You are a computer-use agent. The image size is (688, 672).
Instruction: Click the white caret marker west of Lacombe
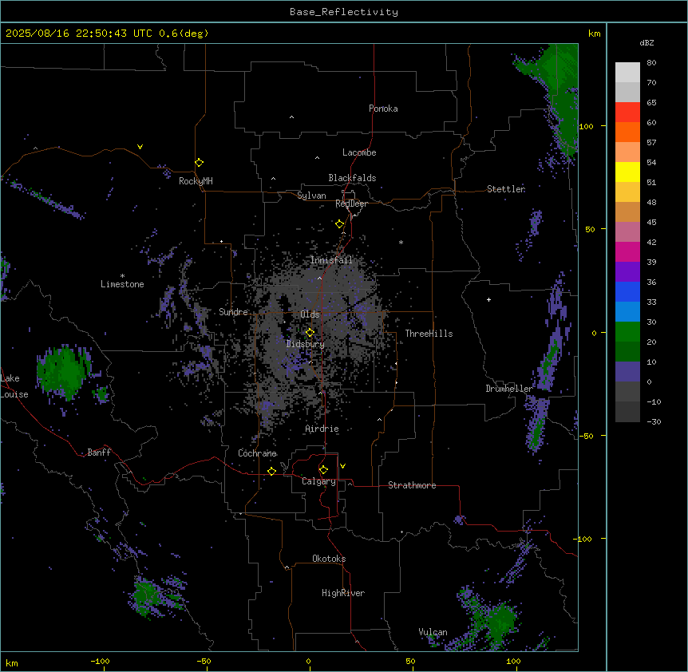pos(317,158)
